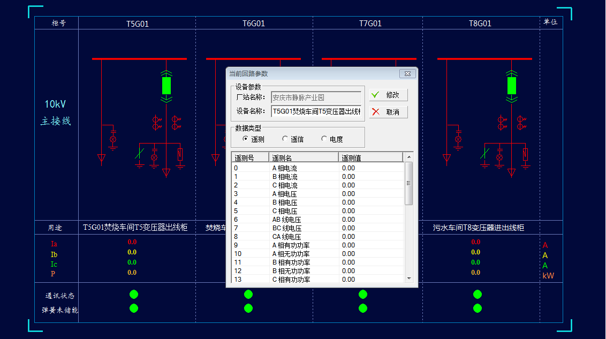606x339 pixels.
Task: Click the 设备名称 input field
Action: 316,111
